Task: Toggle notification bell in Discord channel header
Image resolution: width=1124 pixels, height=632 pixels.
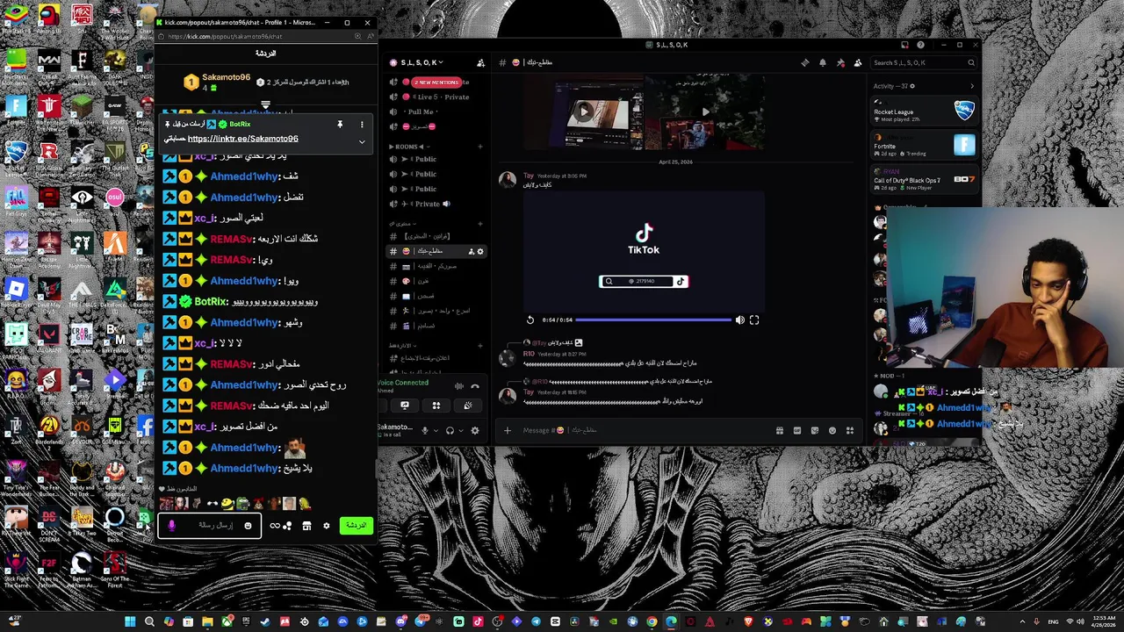Action: click(823, 62)
